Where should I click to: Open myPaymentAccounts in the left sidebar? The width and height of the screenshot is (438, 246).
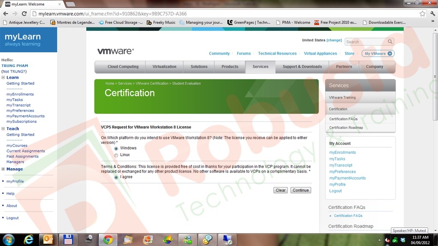click(x=25, y=116)
